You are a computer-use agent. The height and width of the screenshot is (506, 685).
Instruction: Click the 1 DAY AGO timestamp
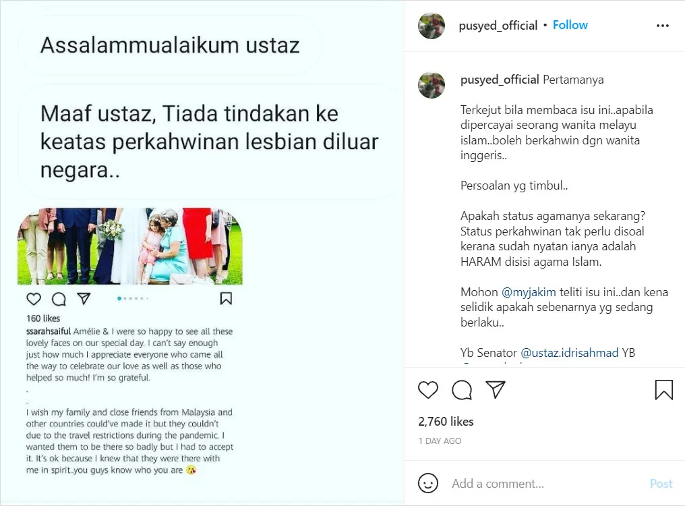click(440, 441)
